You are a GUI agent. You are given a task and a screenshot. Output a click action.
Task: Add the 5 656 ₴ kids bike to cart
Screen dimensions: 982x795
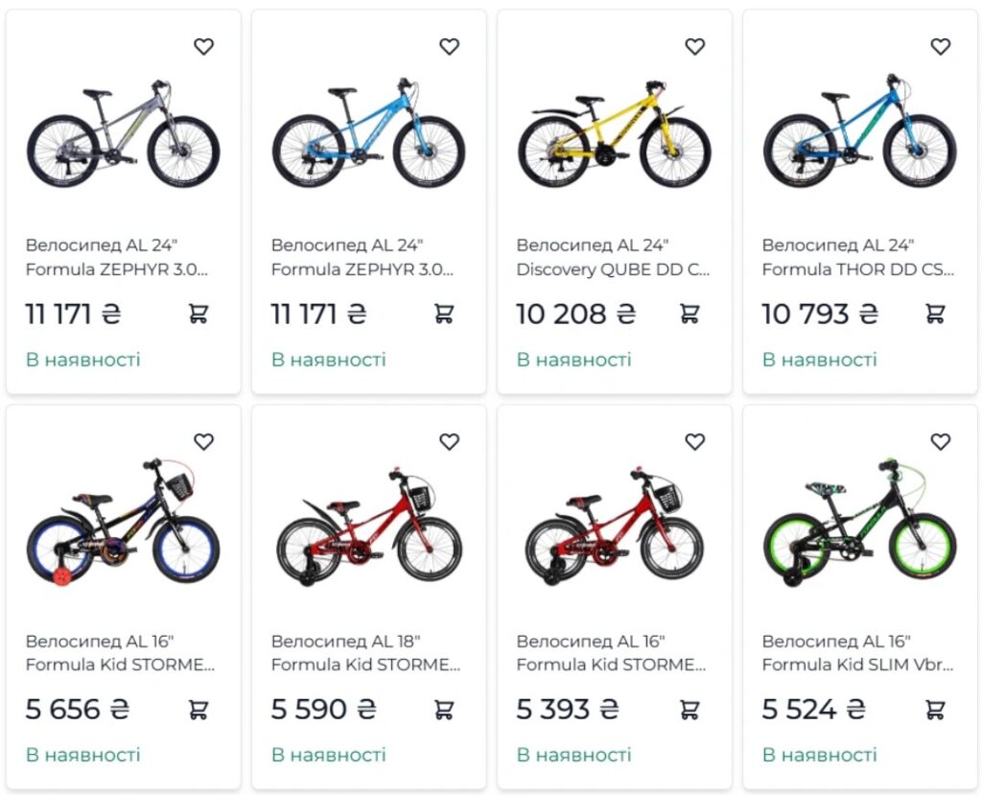(199, 710)
